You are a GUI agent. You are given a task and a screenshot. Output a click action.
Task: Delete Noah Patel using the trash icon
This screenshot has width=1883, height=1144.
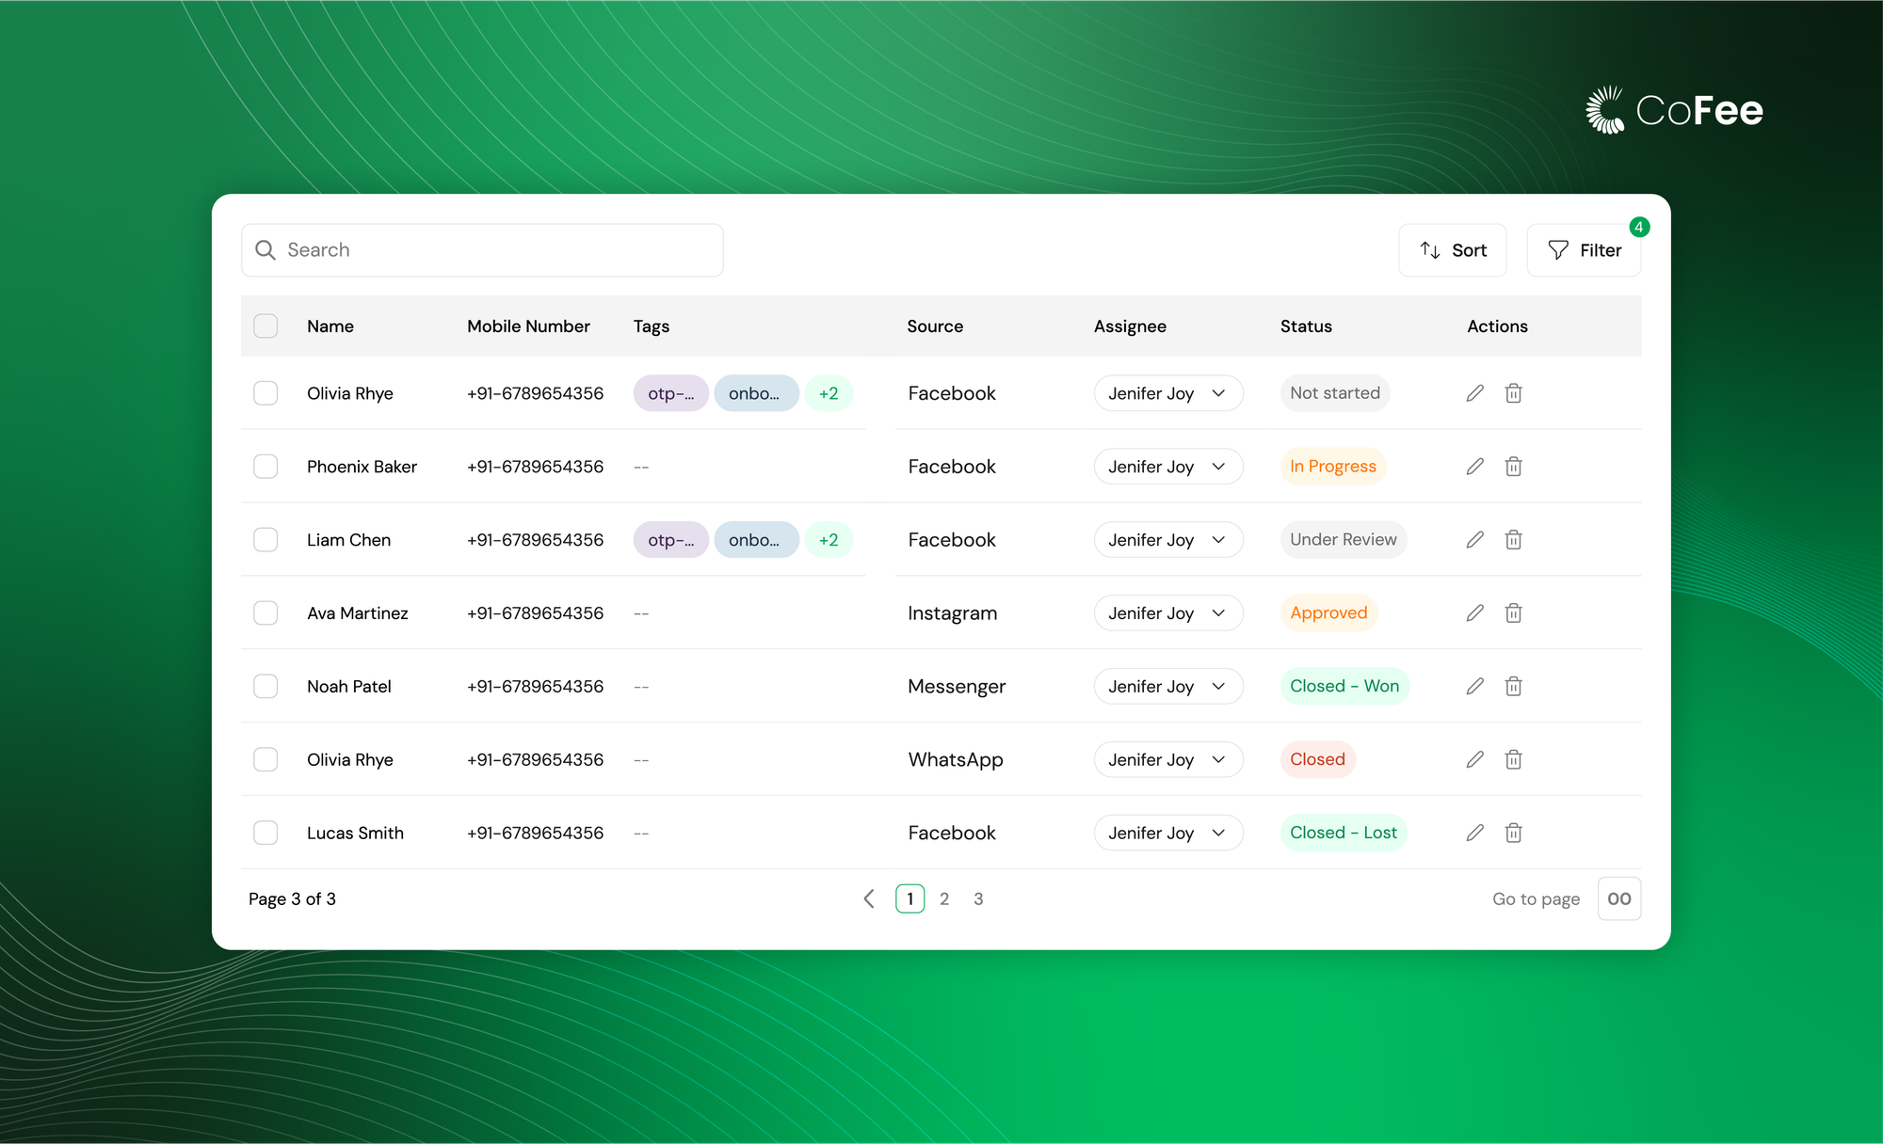point(1513,686)
